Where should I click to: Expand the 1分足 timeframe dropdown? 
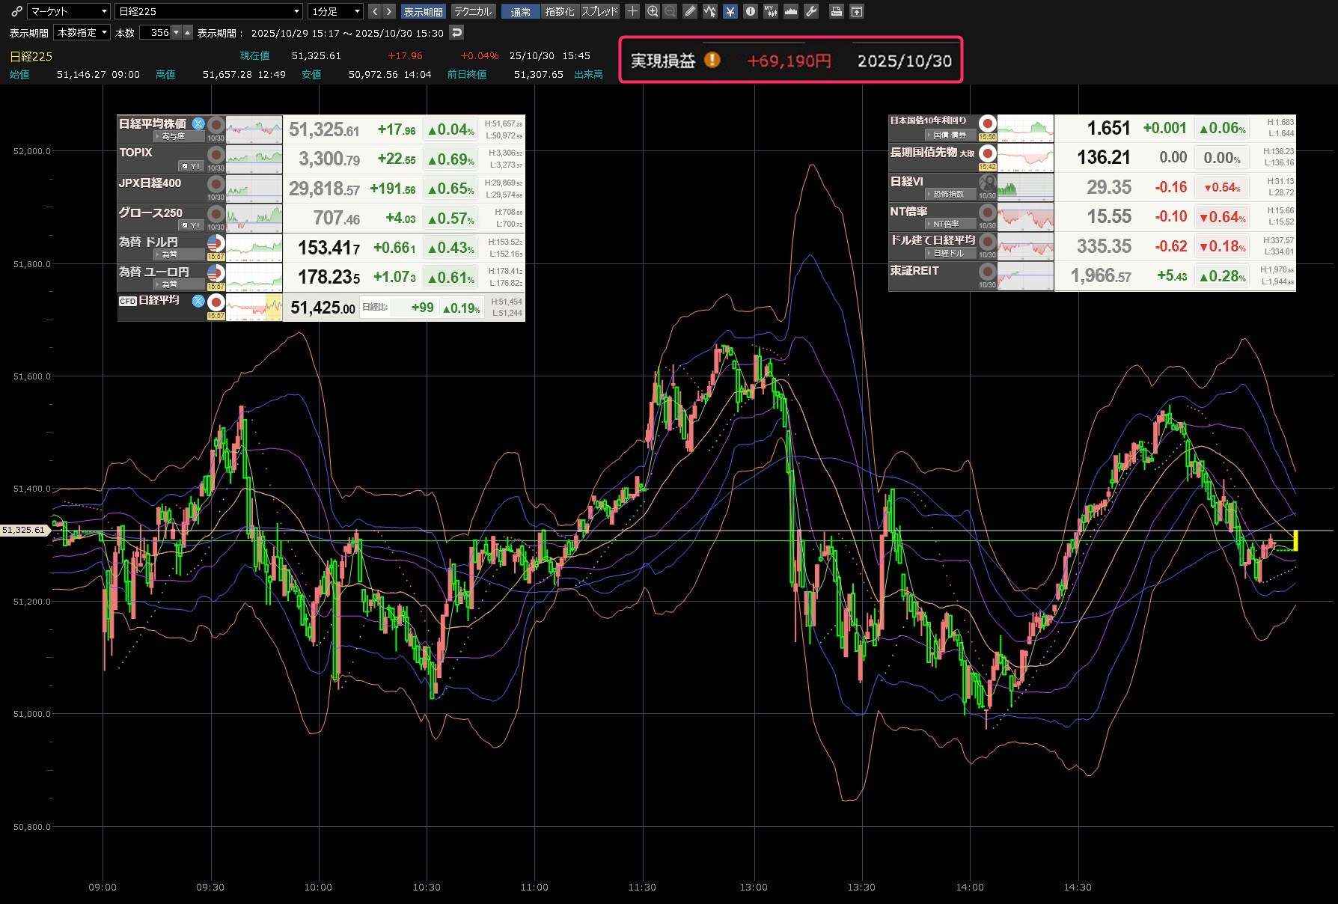(x=336, y=11)
